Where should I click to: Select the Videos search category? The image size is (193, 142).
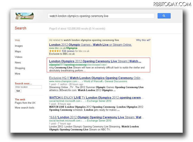coord(19,57)
